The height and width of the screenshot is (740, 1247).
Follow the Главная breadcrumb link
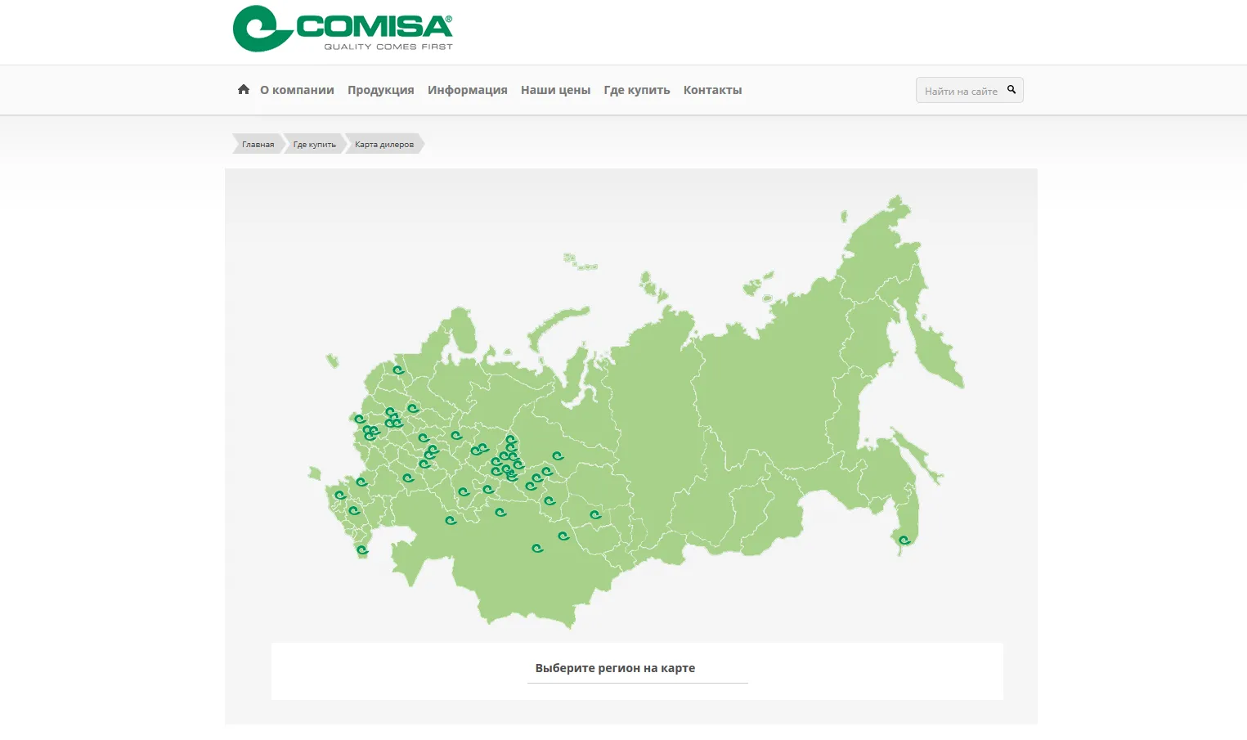[x=258, y=144]
